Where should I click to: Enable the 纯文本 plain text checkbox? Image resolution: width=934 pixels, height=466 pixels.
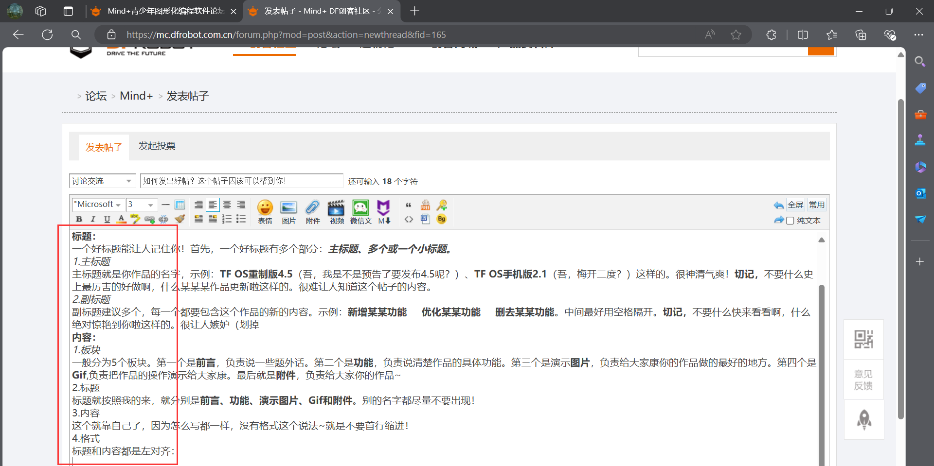790,221
